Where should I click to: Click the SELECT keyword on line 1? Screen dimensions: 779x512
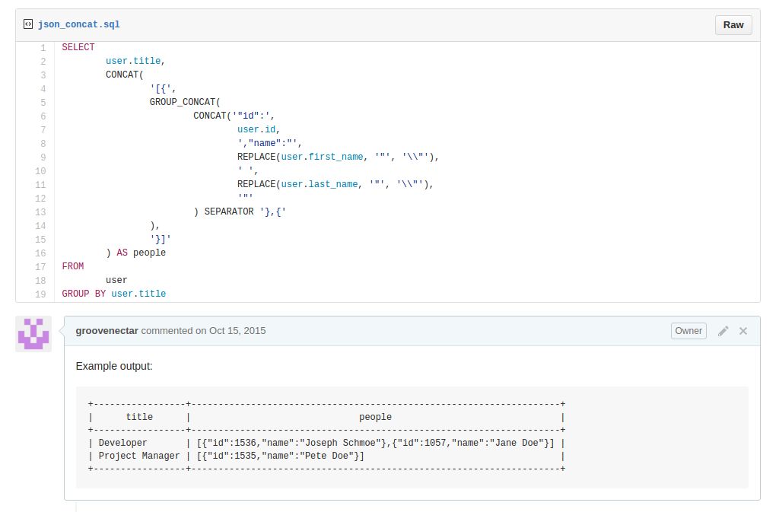(x=78, y=47)
